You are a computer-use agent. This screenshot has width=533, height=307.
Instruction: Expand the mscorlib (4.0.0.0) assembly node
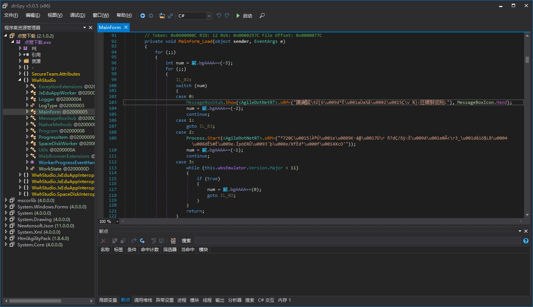click(7, 200)
